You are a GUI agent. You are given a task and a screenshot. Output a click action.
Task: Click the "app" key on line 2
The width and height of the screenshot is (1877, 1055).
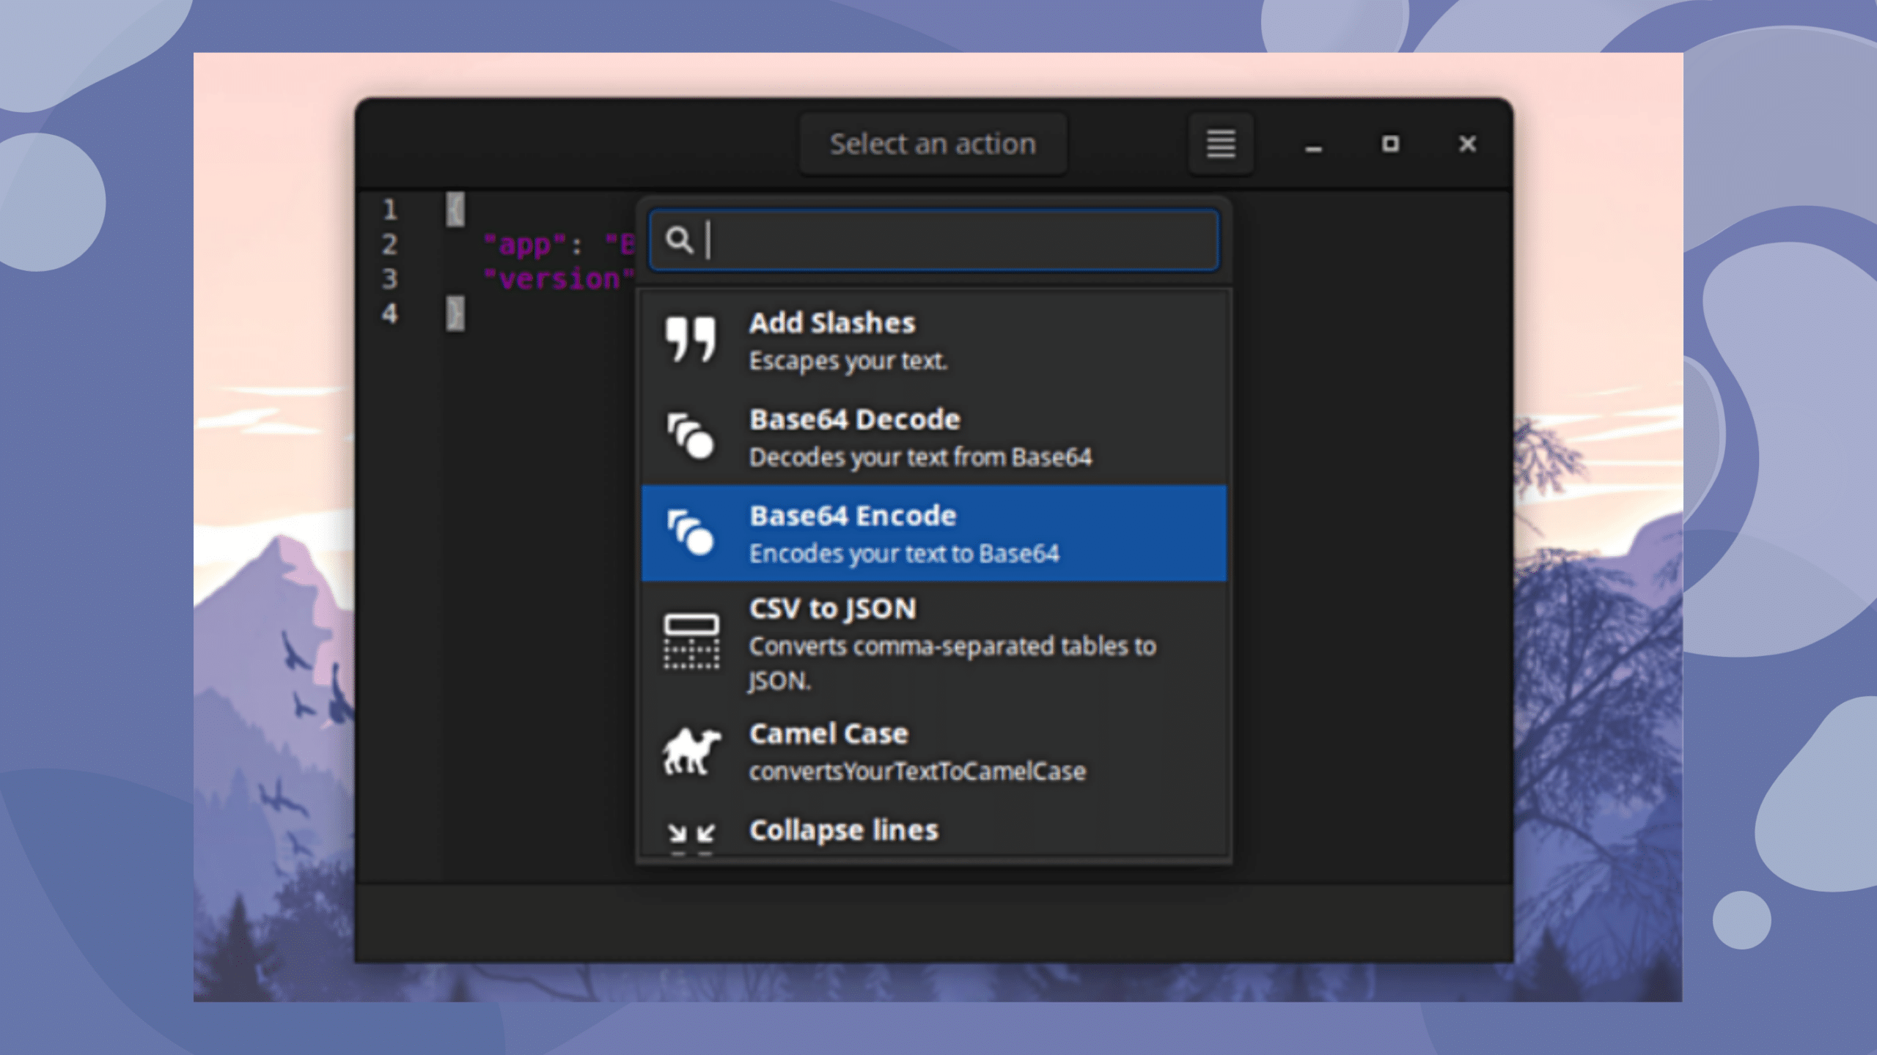pos(525,244)
